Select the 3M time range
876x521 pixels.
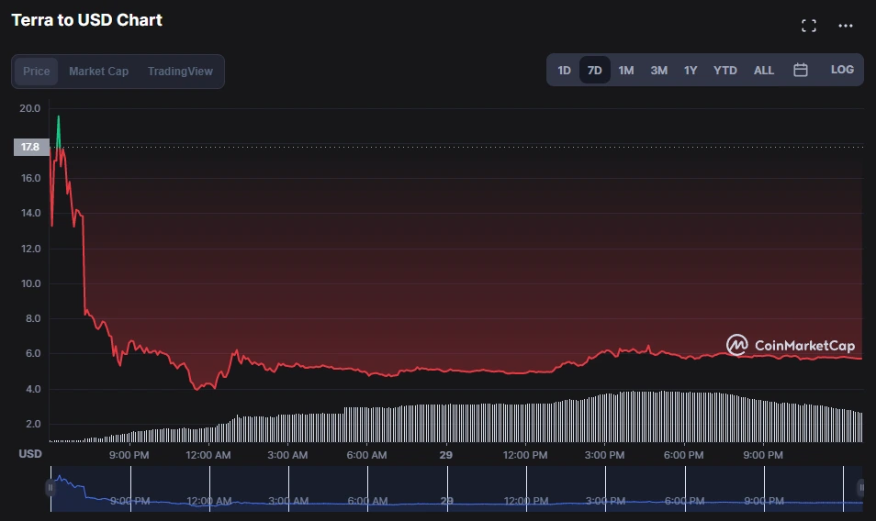(658, 71)
